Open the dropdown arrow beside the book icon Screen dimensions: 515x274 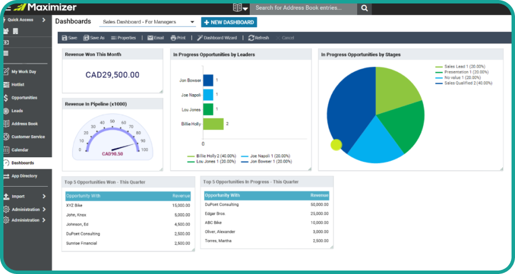point(245,9)
